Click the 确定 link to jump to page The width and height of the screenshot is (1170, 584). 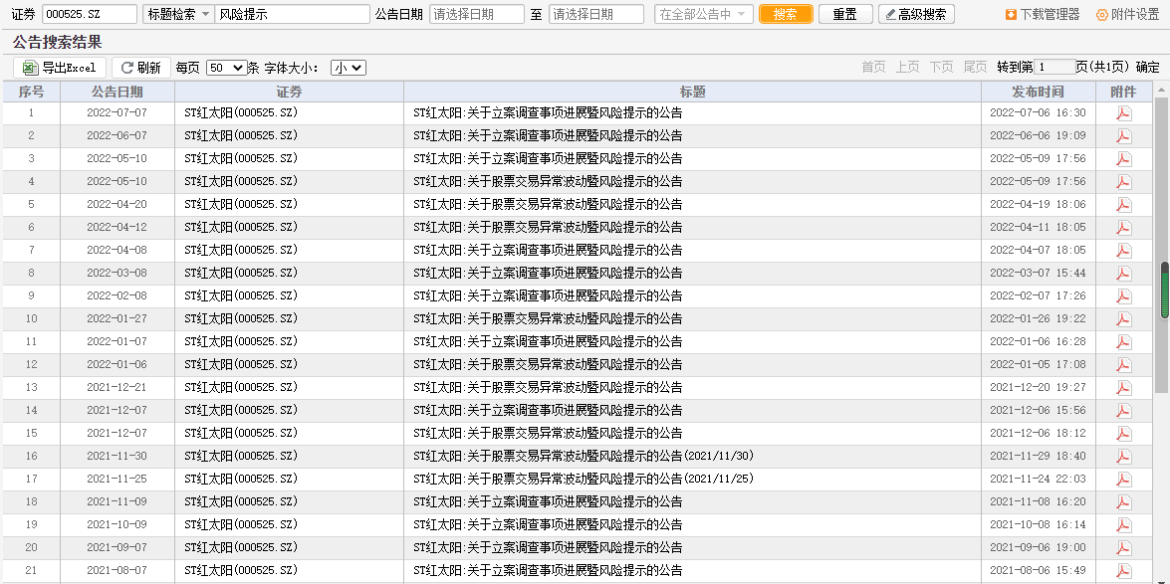point(1147,68)
